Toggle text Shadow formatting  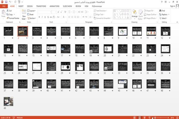click(48, 17)
